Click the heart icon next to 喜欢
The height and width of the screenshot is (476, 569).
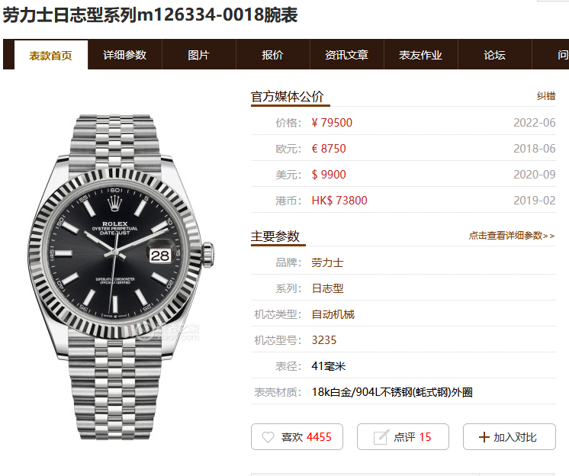(268, 437)
